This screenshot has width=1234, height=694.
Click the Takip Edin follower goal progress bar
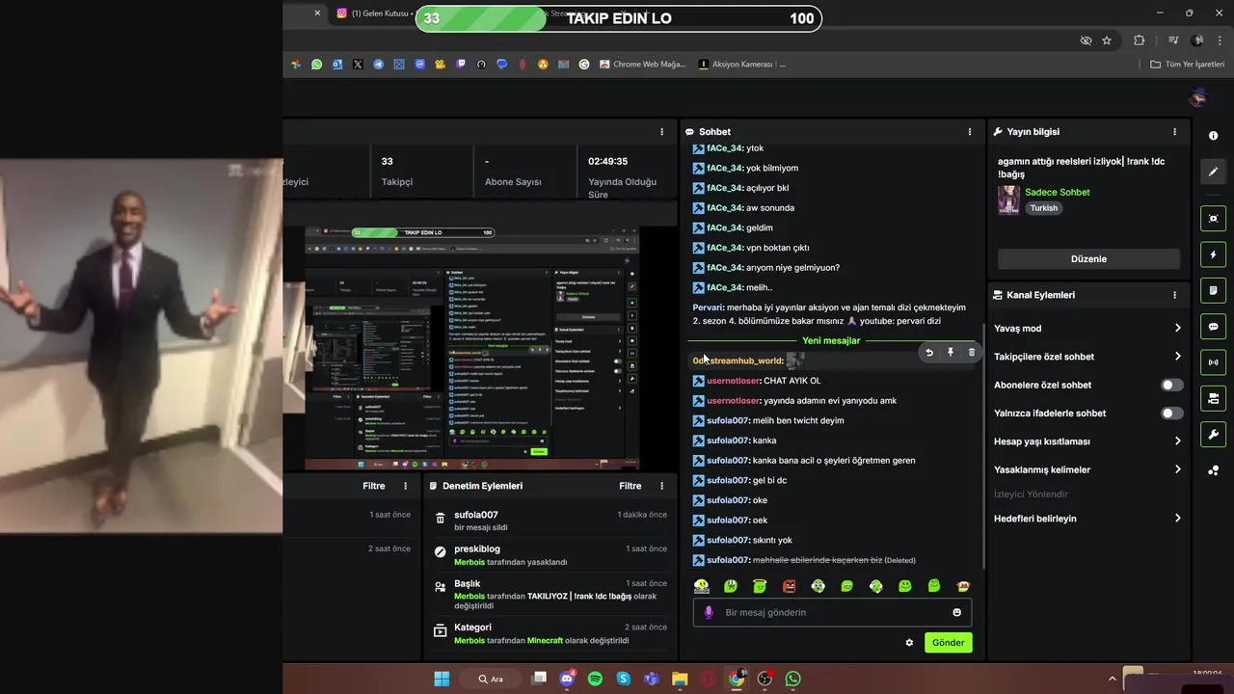(618, 18)
